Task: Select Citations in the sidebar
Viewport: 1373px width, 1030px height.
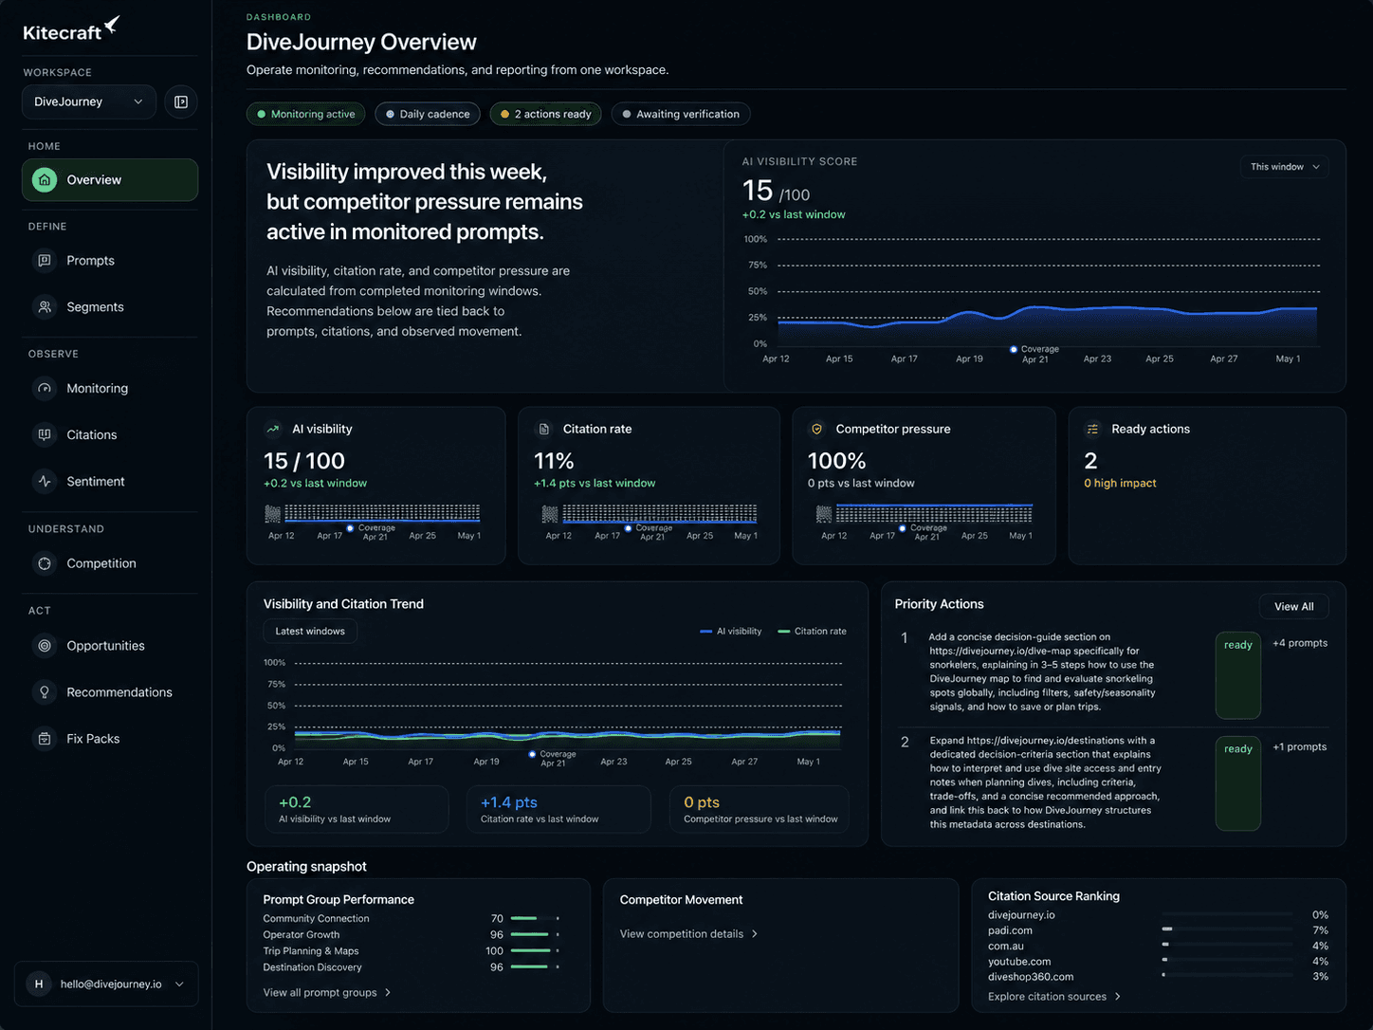Action: point(110,435)
